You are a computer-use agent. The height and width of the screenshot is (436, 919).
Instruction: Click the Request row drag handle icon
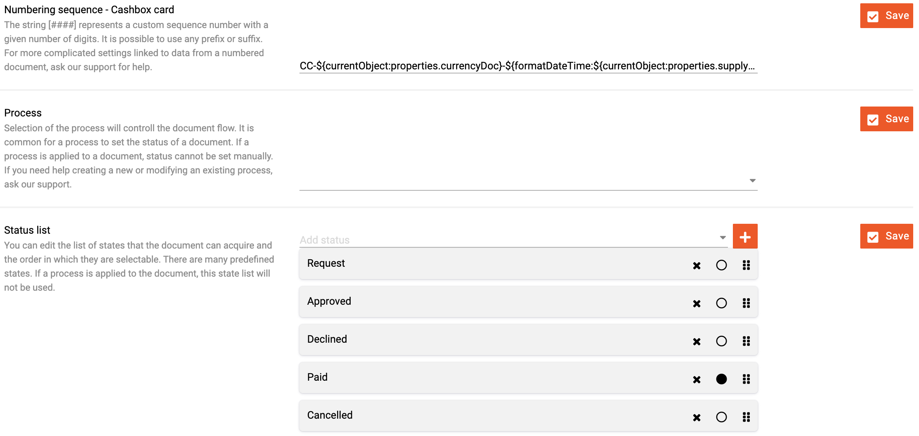coord(746,265)
